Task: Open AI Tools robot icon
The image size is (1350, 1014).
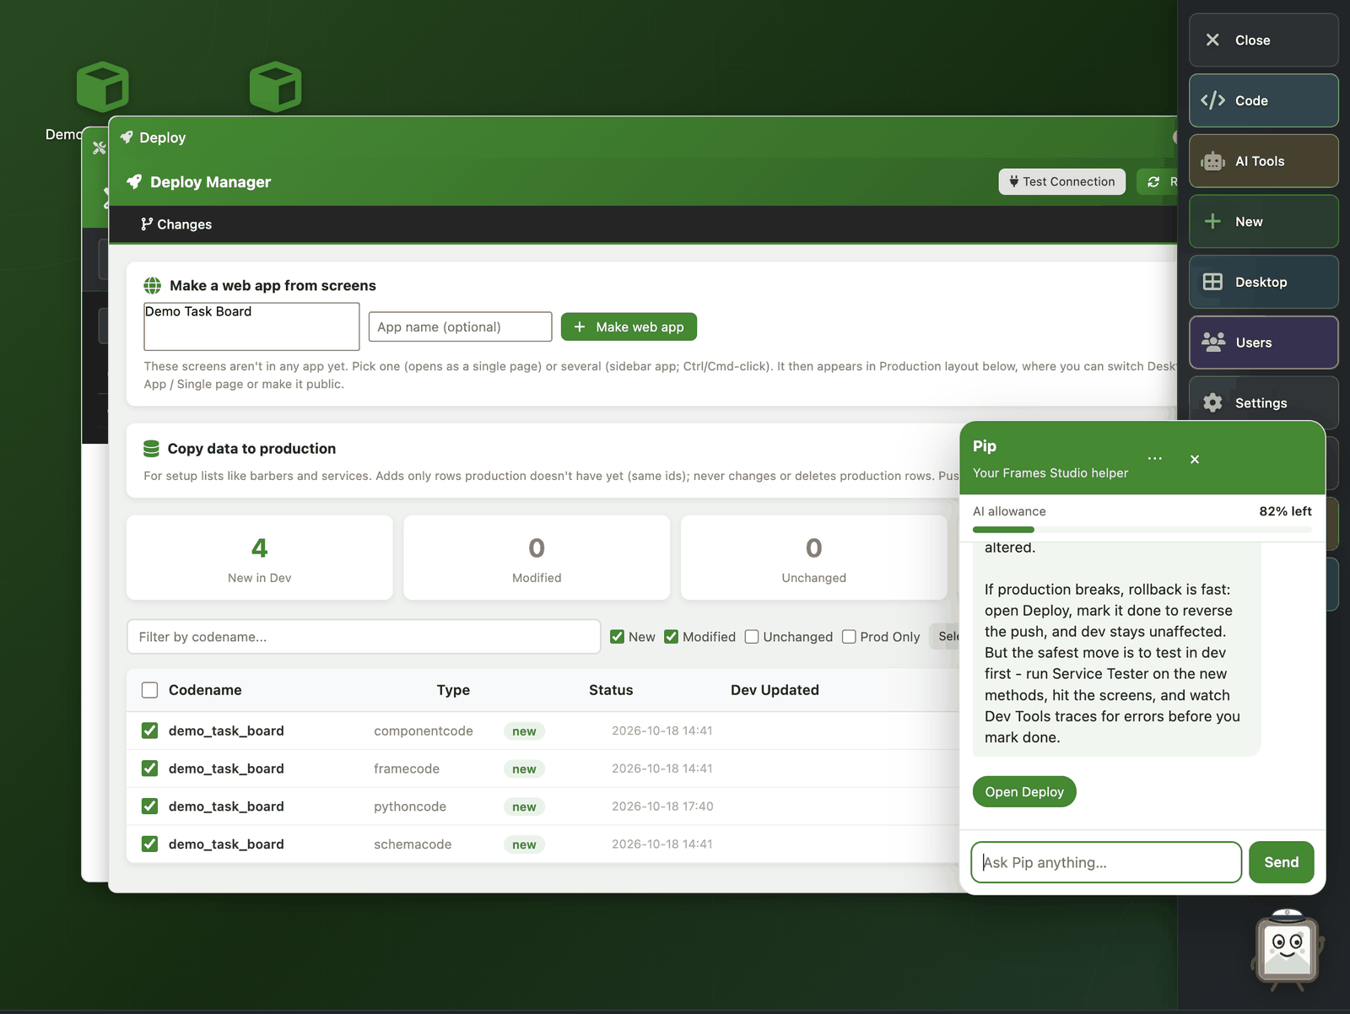Action: (1212, 161)
